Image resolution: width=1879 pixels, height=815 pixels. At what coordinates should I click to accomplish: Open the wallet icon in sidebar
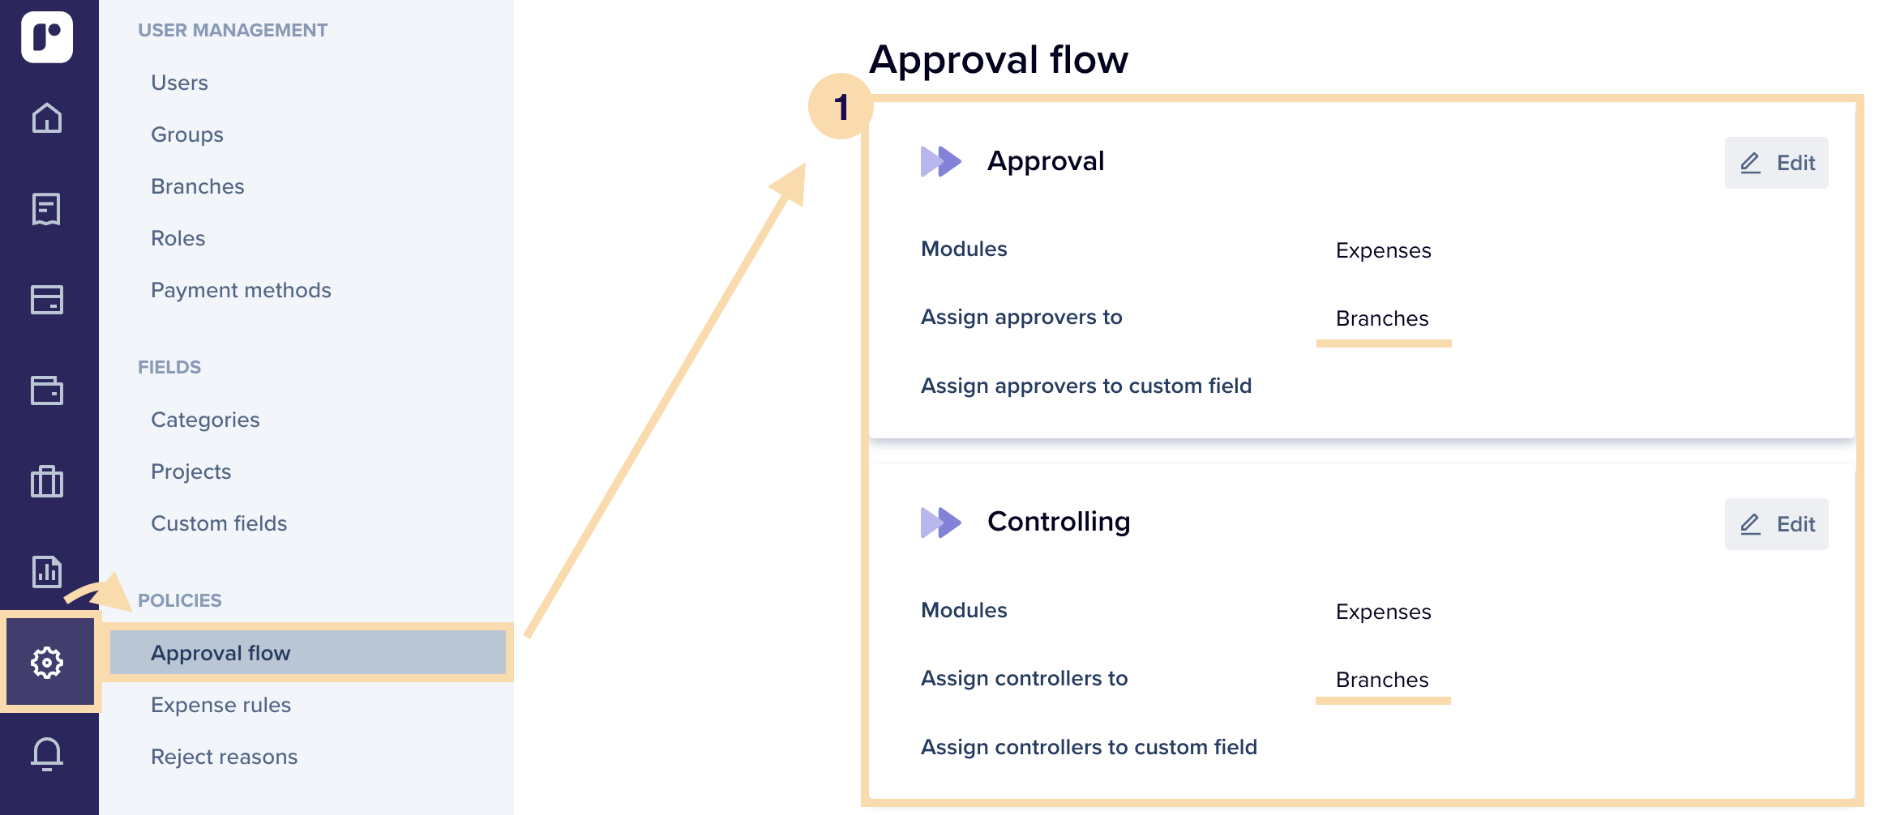tap(47, 390)
